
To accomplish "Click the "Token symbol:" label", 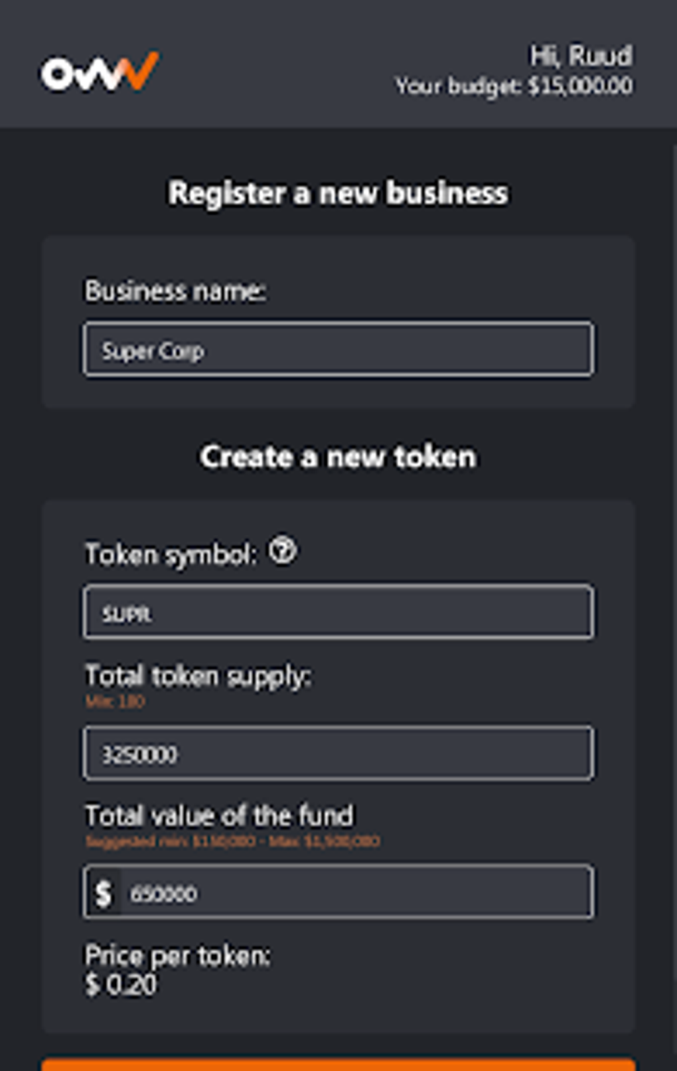I will [171, 554].
